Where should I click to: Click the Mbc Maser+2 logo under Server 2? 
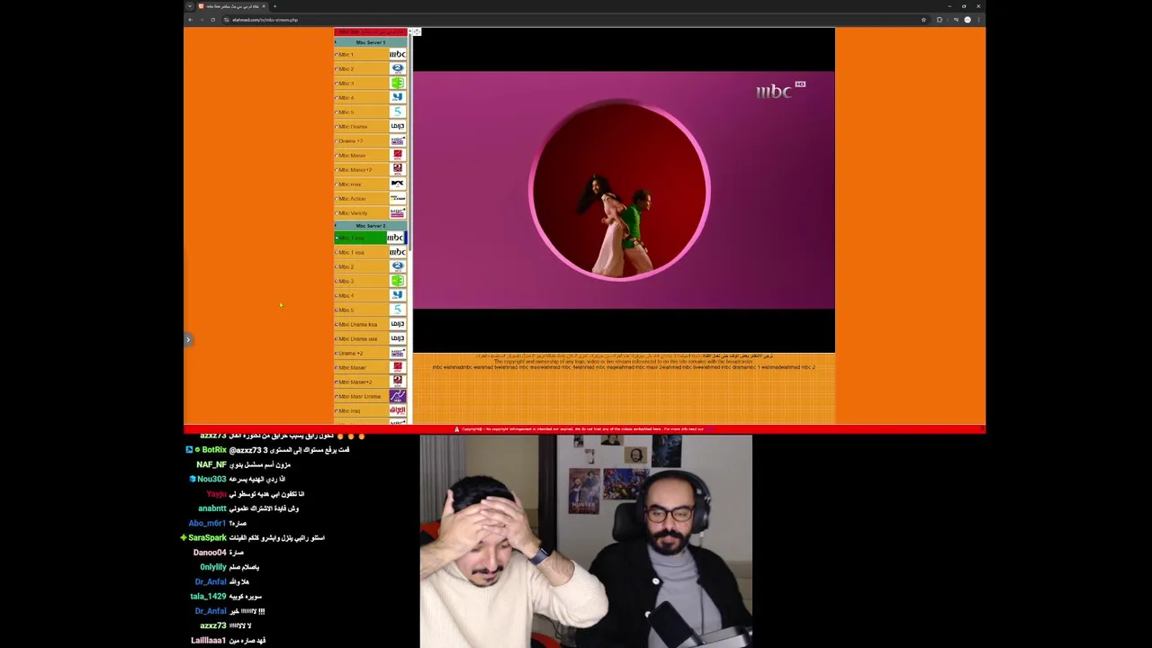(x=397, y=382)
